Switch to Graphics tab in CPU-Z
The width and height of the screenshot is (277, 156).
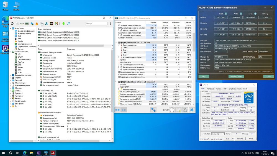(x=232, y=89)
